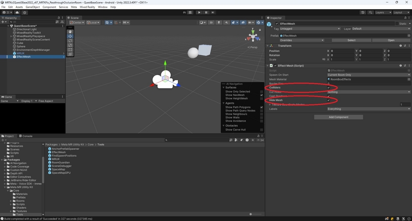
Task: Select the Rect transform tool
Action: [70, 49]
